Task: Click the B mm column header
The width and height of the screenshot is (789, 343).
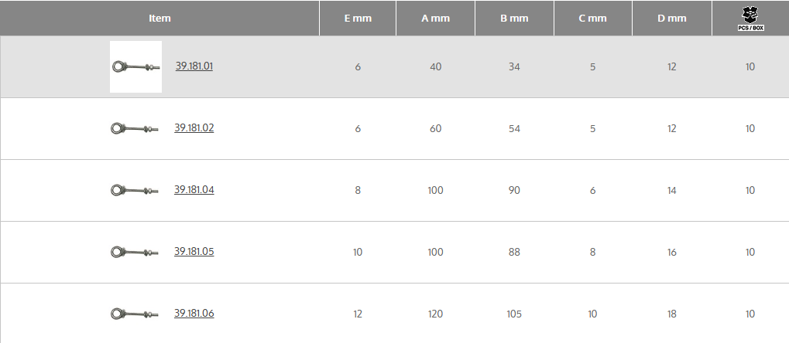Action: click(x=514, y=18)
